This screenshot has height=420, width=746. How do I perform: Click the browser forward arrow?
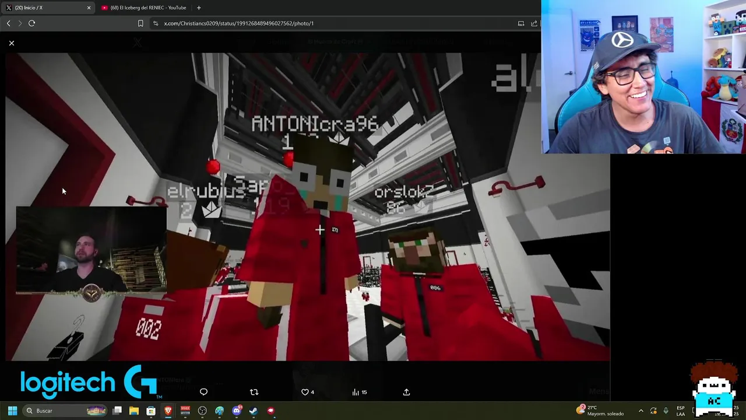[x=20, y=23]
